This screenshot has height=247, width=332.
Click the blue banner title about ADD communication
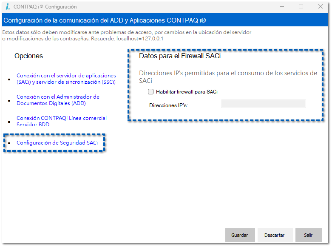105,20
